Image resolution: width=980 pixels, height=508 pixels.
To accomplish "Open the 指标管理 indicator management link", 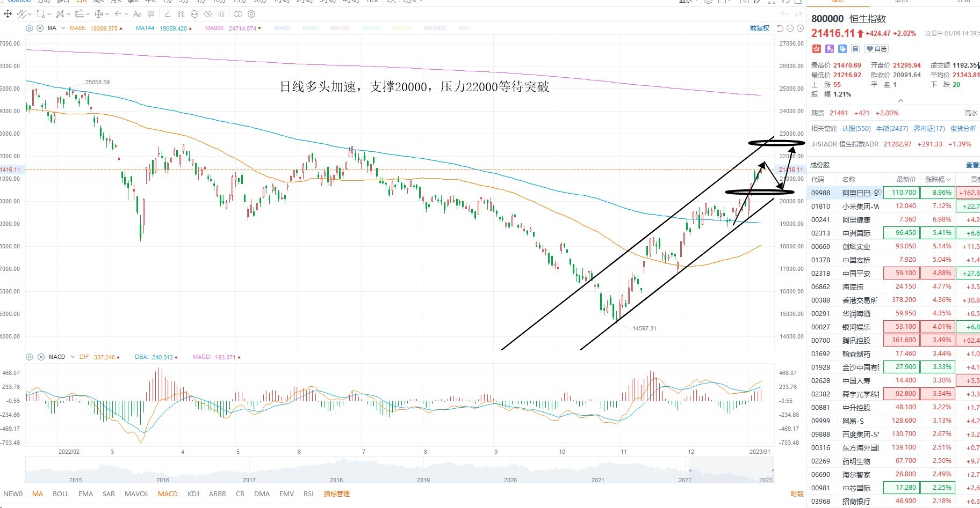I will [336, 494].
